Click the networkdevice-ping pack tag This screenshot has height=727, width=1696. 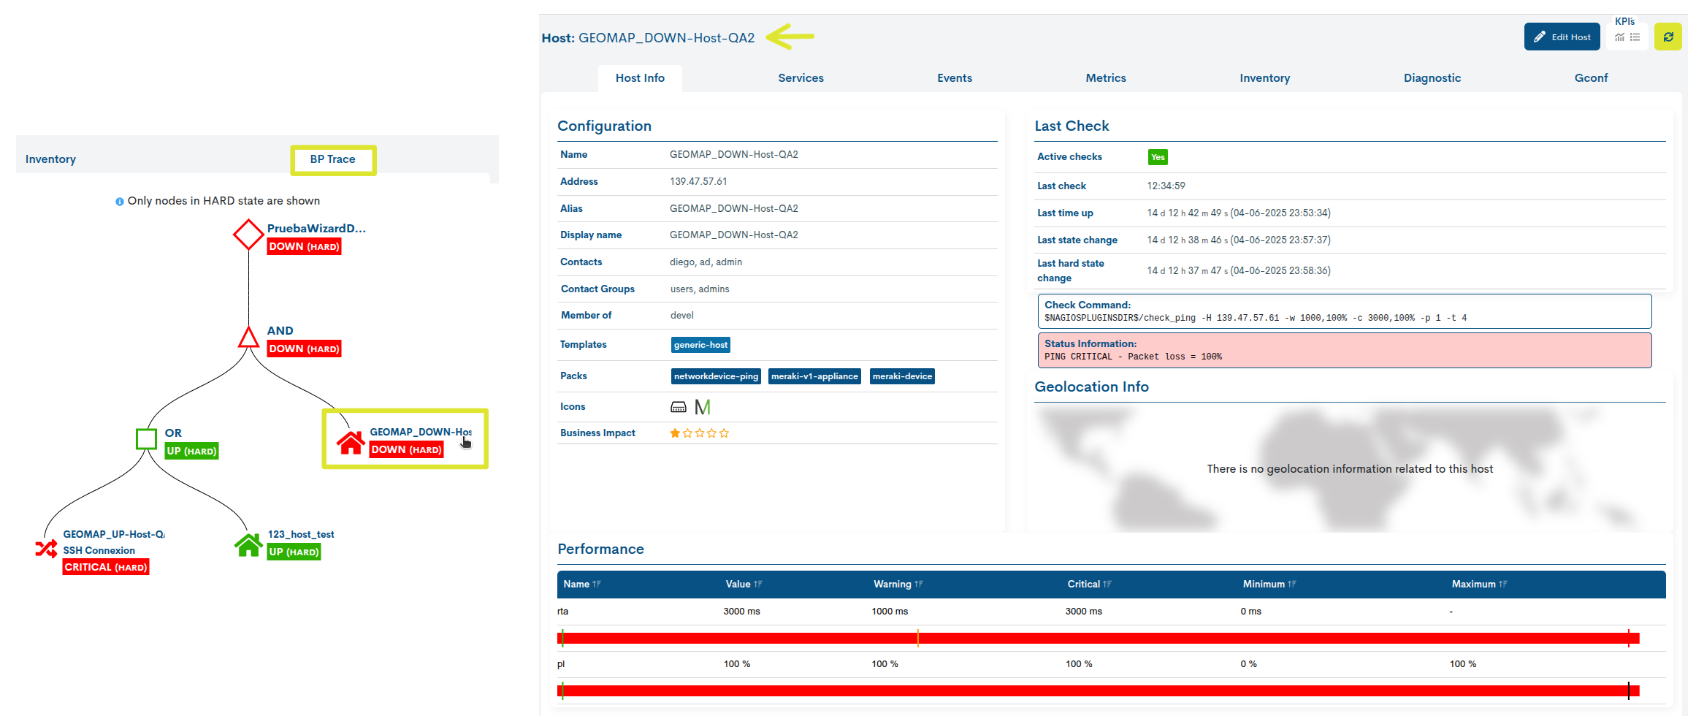pos(716,376)
